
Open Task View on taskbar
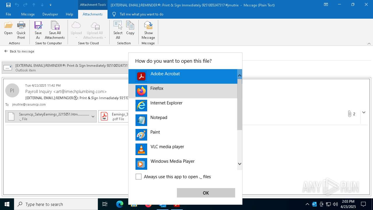click(x=105, y=204)
